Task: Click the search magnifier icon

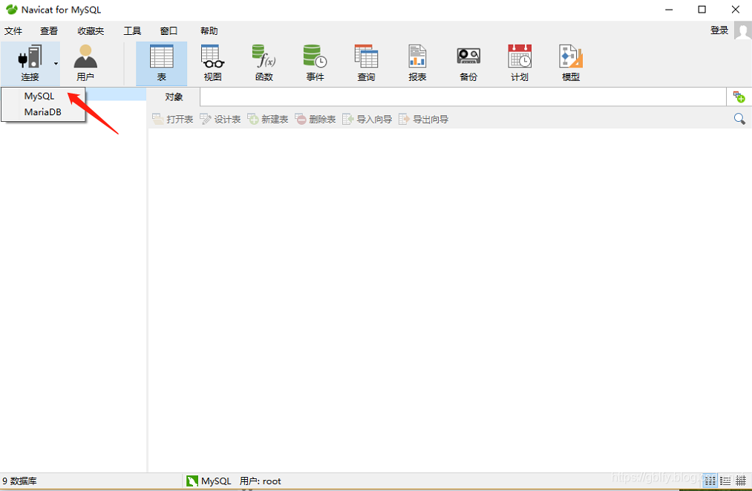Action: [x=739, y=119]
